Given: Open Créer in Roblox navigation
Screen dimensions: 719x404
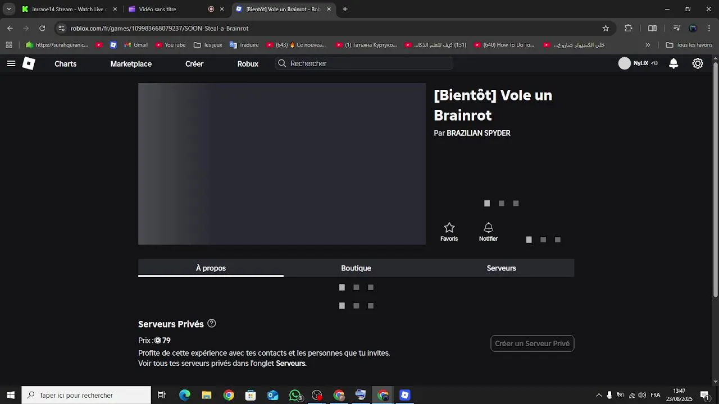Looking at the screenshot, I should pos(194,63).
